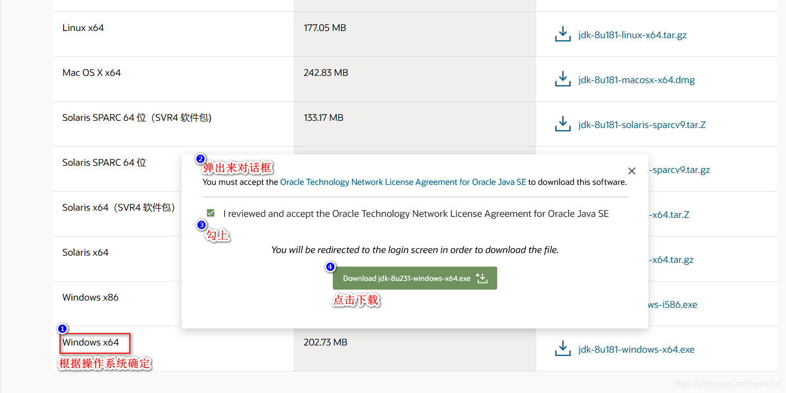Click the Windows x86 row label
Screen dimensions: 786x393
coord(91,297)
